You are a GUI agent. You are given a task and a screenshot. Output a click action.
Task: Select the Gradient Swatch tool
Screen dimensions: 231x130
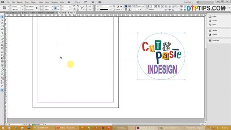tap(2, 58)
